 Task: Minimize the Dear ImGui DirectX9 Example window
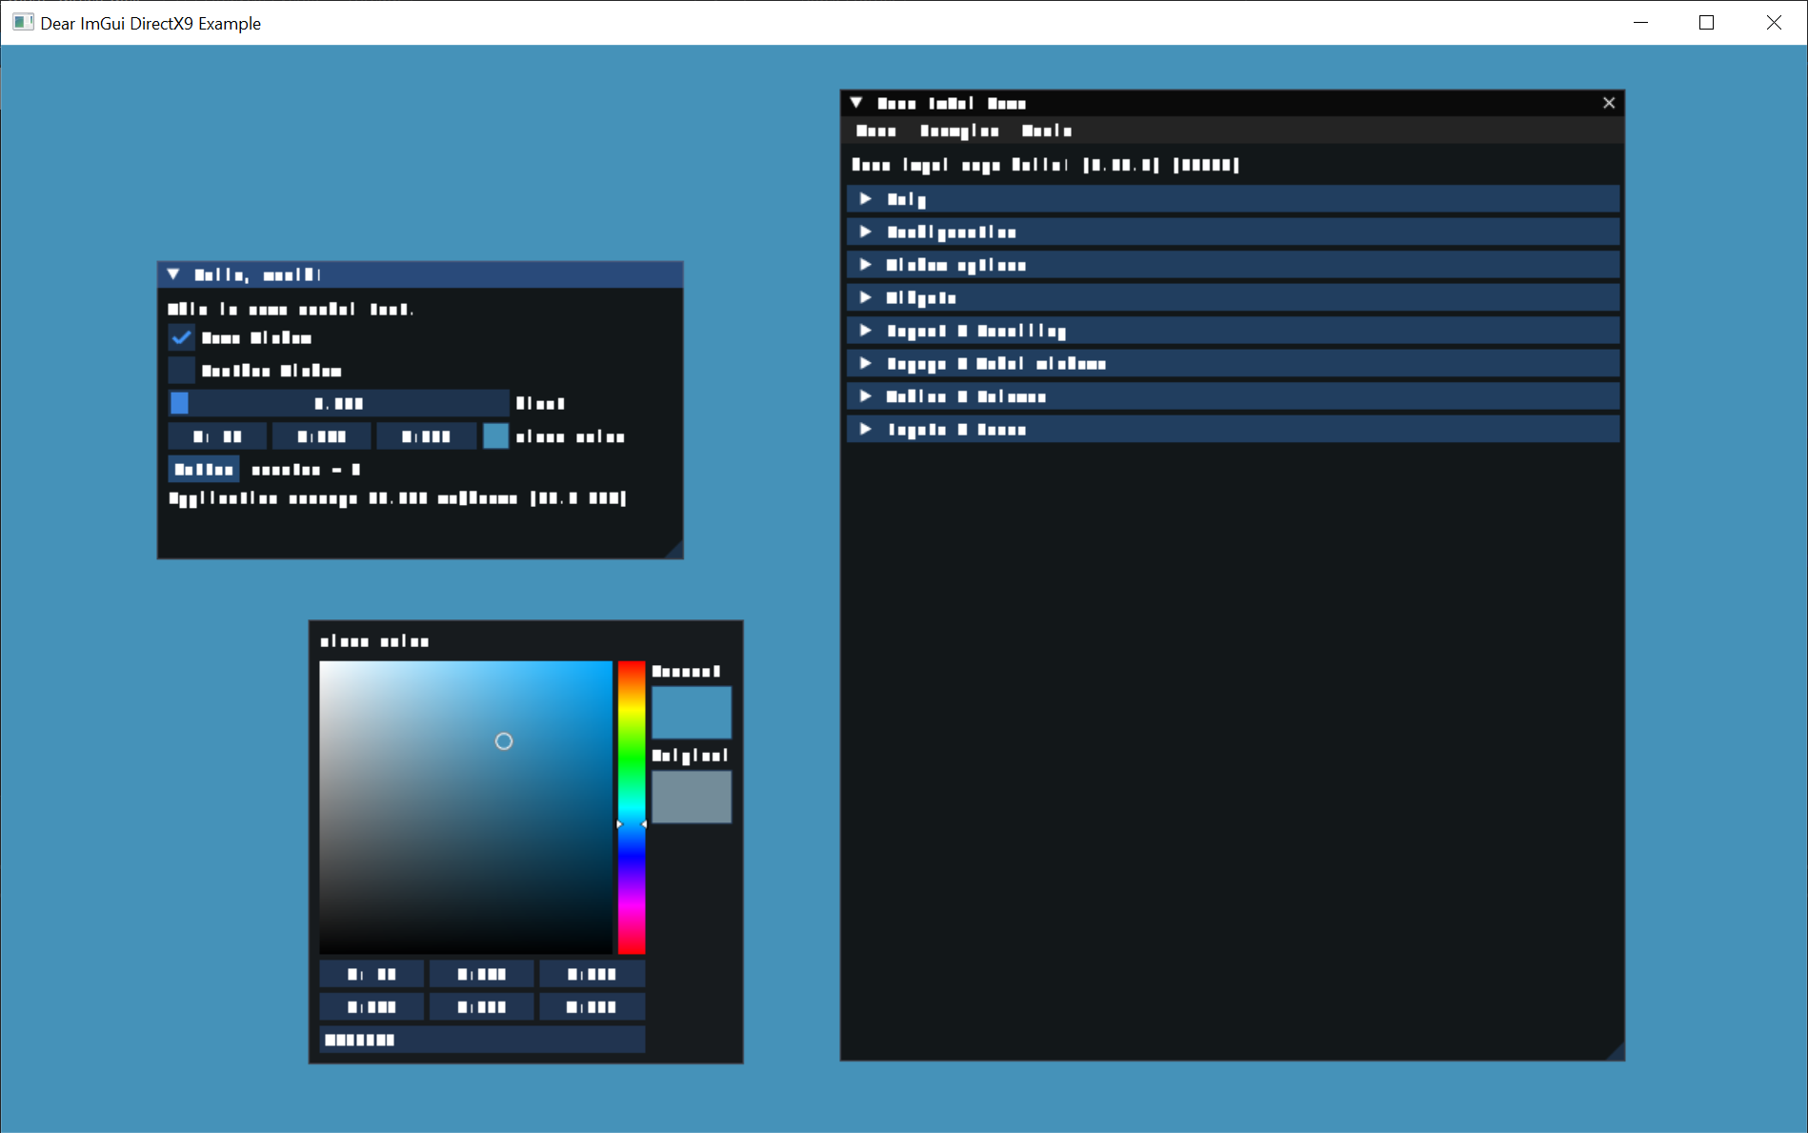click(1640, 22)
